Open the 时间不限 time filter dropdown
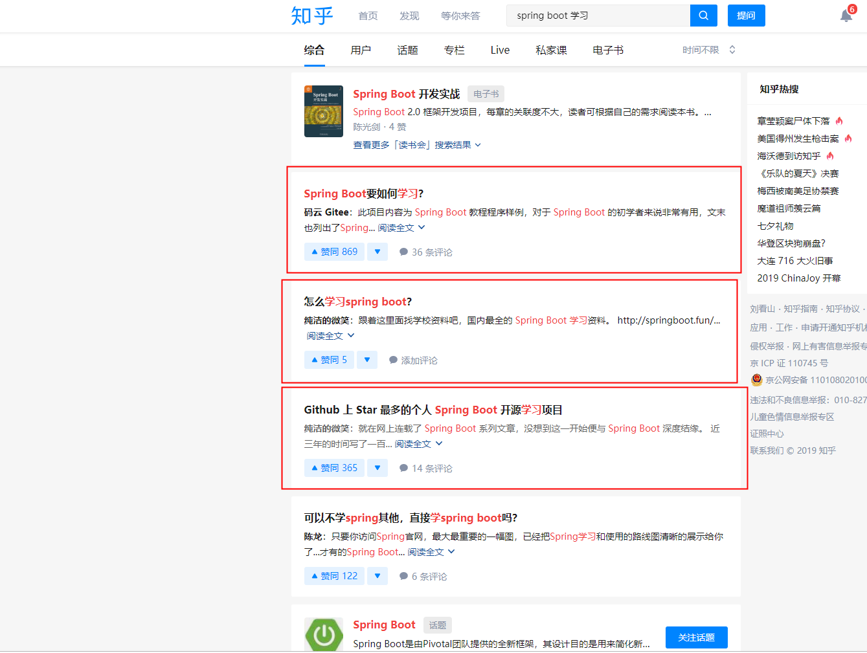This screenshot has width=867, height=653. (709, 50)
